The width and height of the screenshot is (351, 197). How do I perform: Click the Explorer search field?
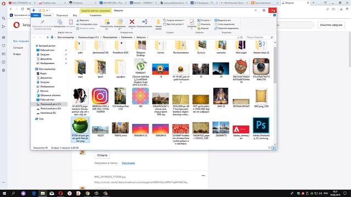[259, 37]
